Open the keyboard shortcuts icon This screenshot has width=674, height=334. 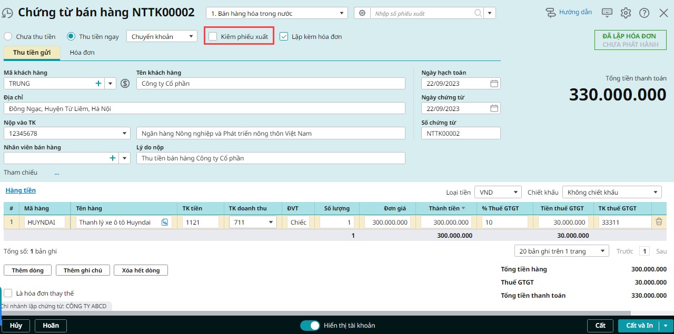[607, 13]
